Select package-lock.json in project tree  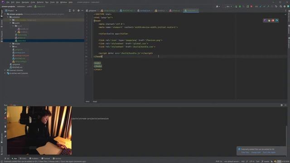(x=22, y=55)
